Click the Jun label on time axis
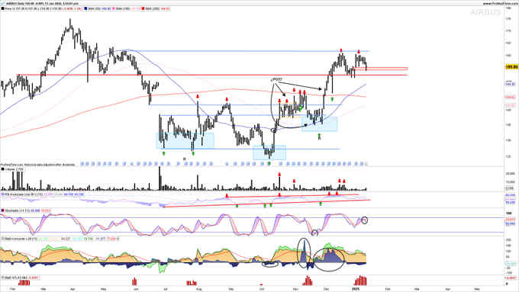This screenshot has height=292, width=519. (136, 289)
